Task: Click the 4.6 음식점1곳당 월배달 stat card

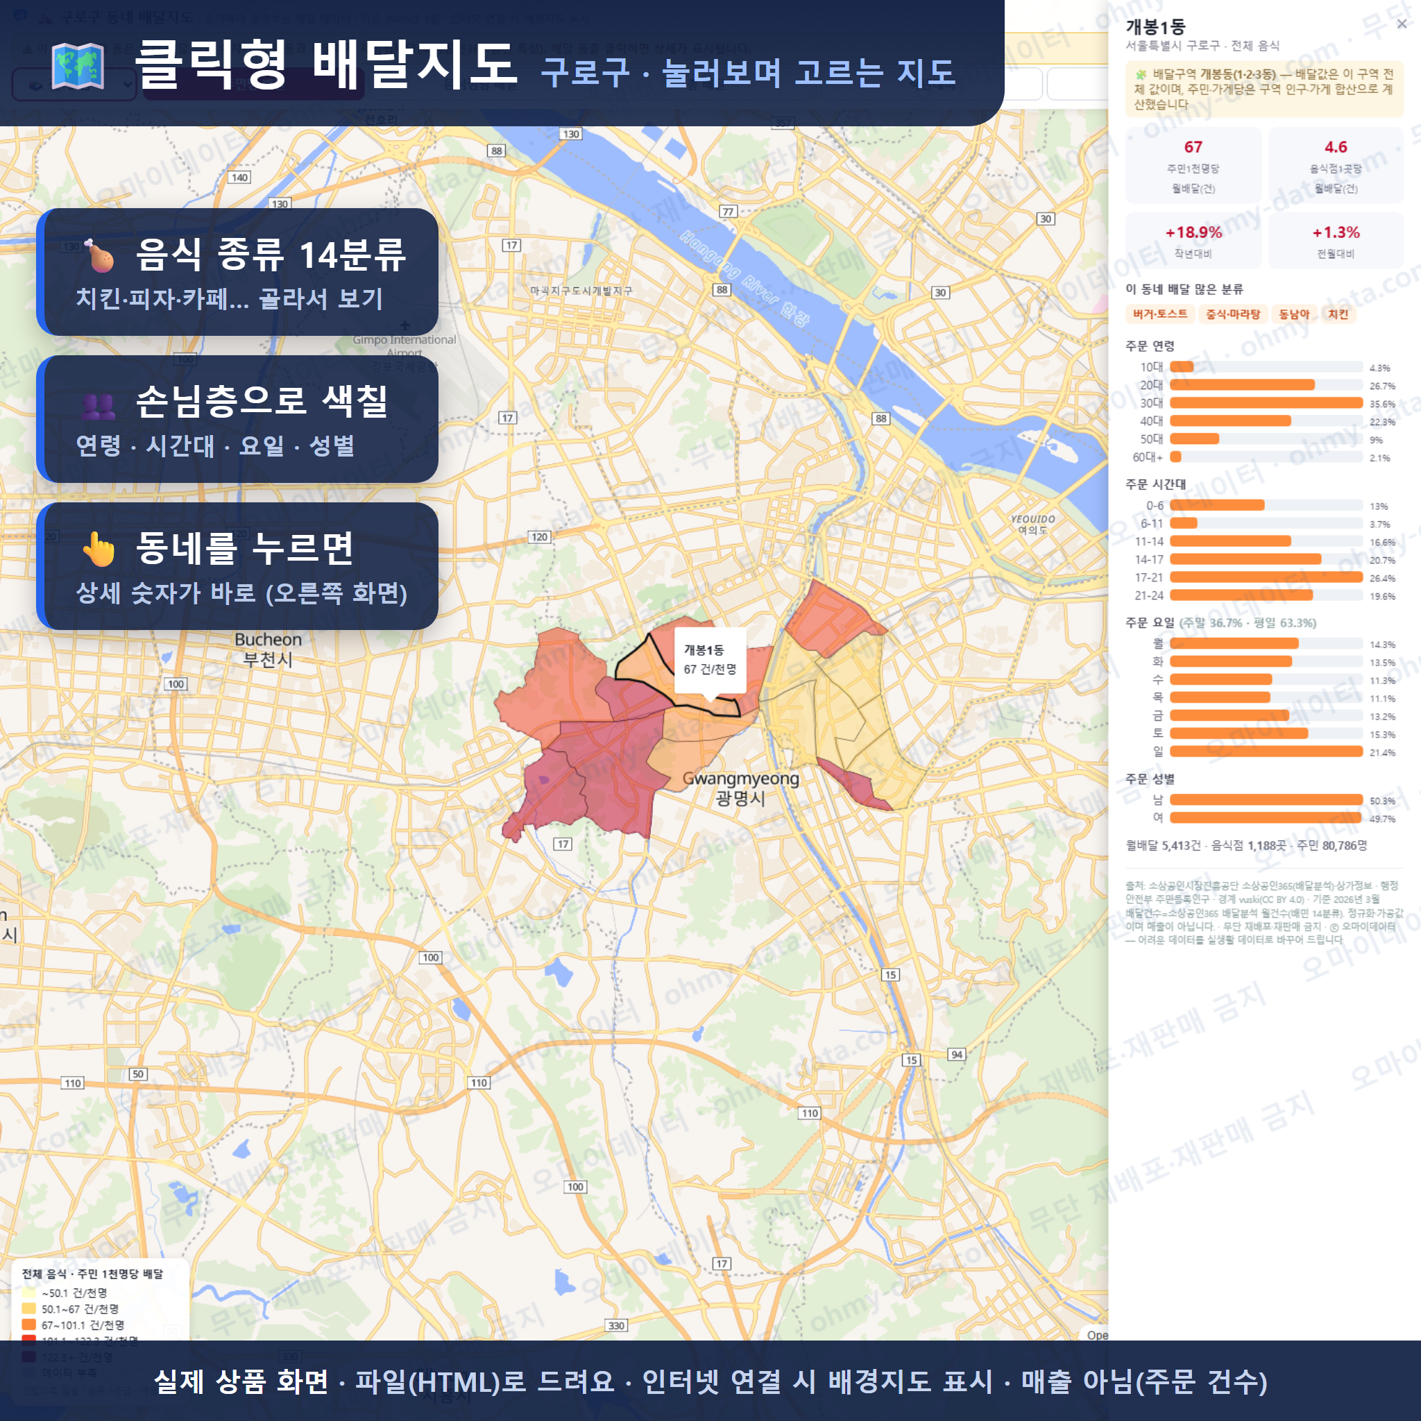Action: point(1336,167)
